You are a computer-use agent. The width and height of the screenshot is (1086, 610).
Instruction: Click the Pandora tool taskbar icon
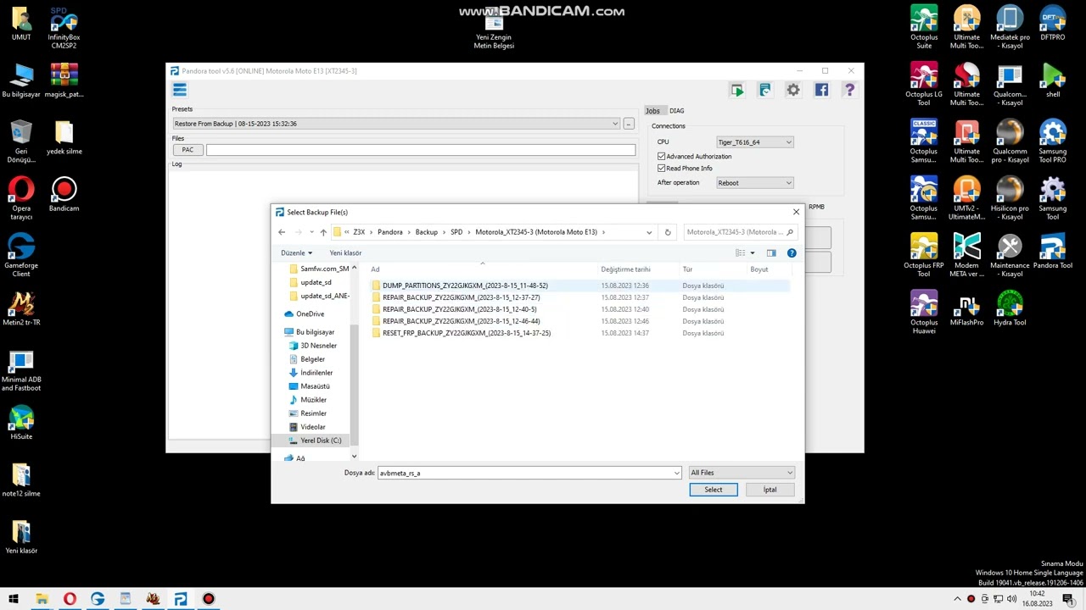point(181,599)
